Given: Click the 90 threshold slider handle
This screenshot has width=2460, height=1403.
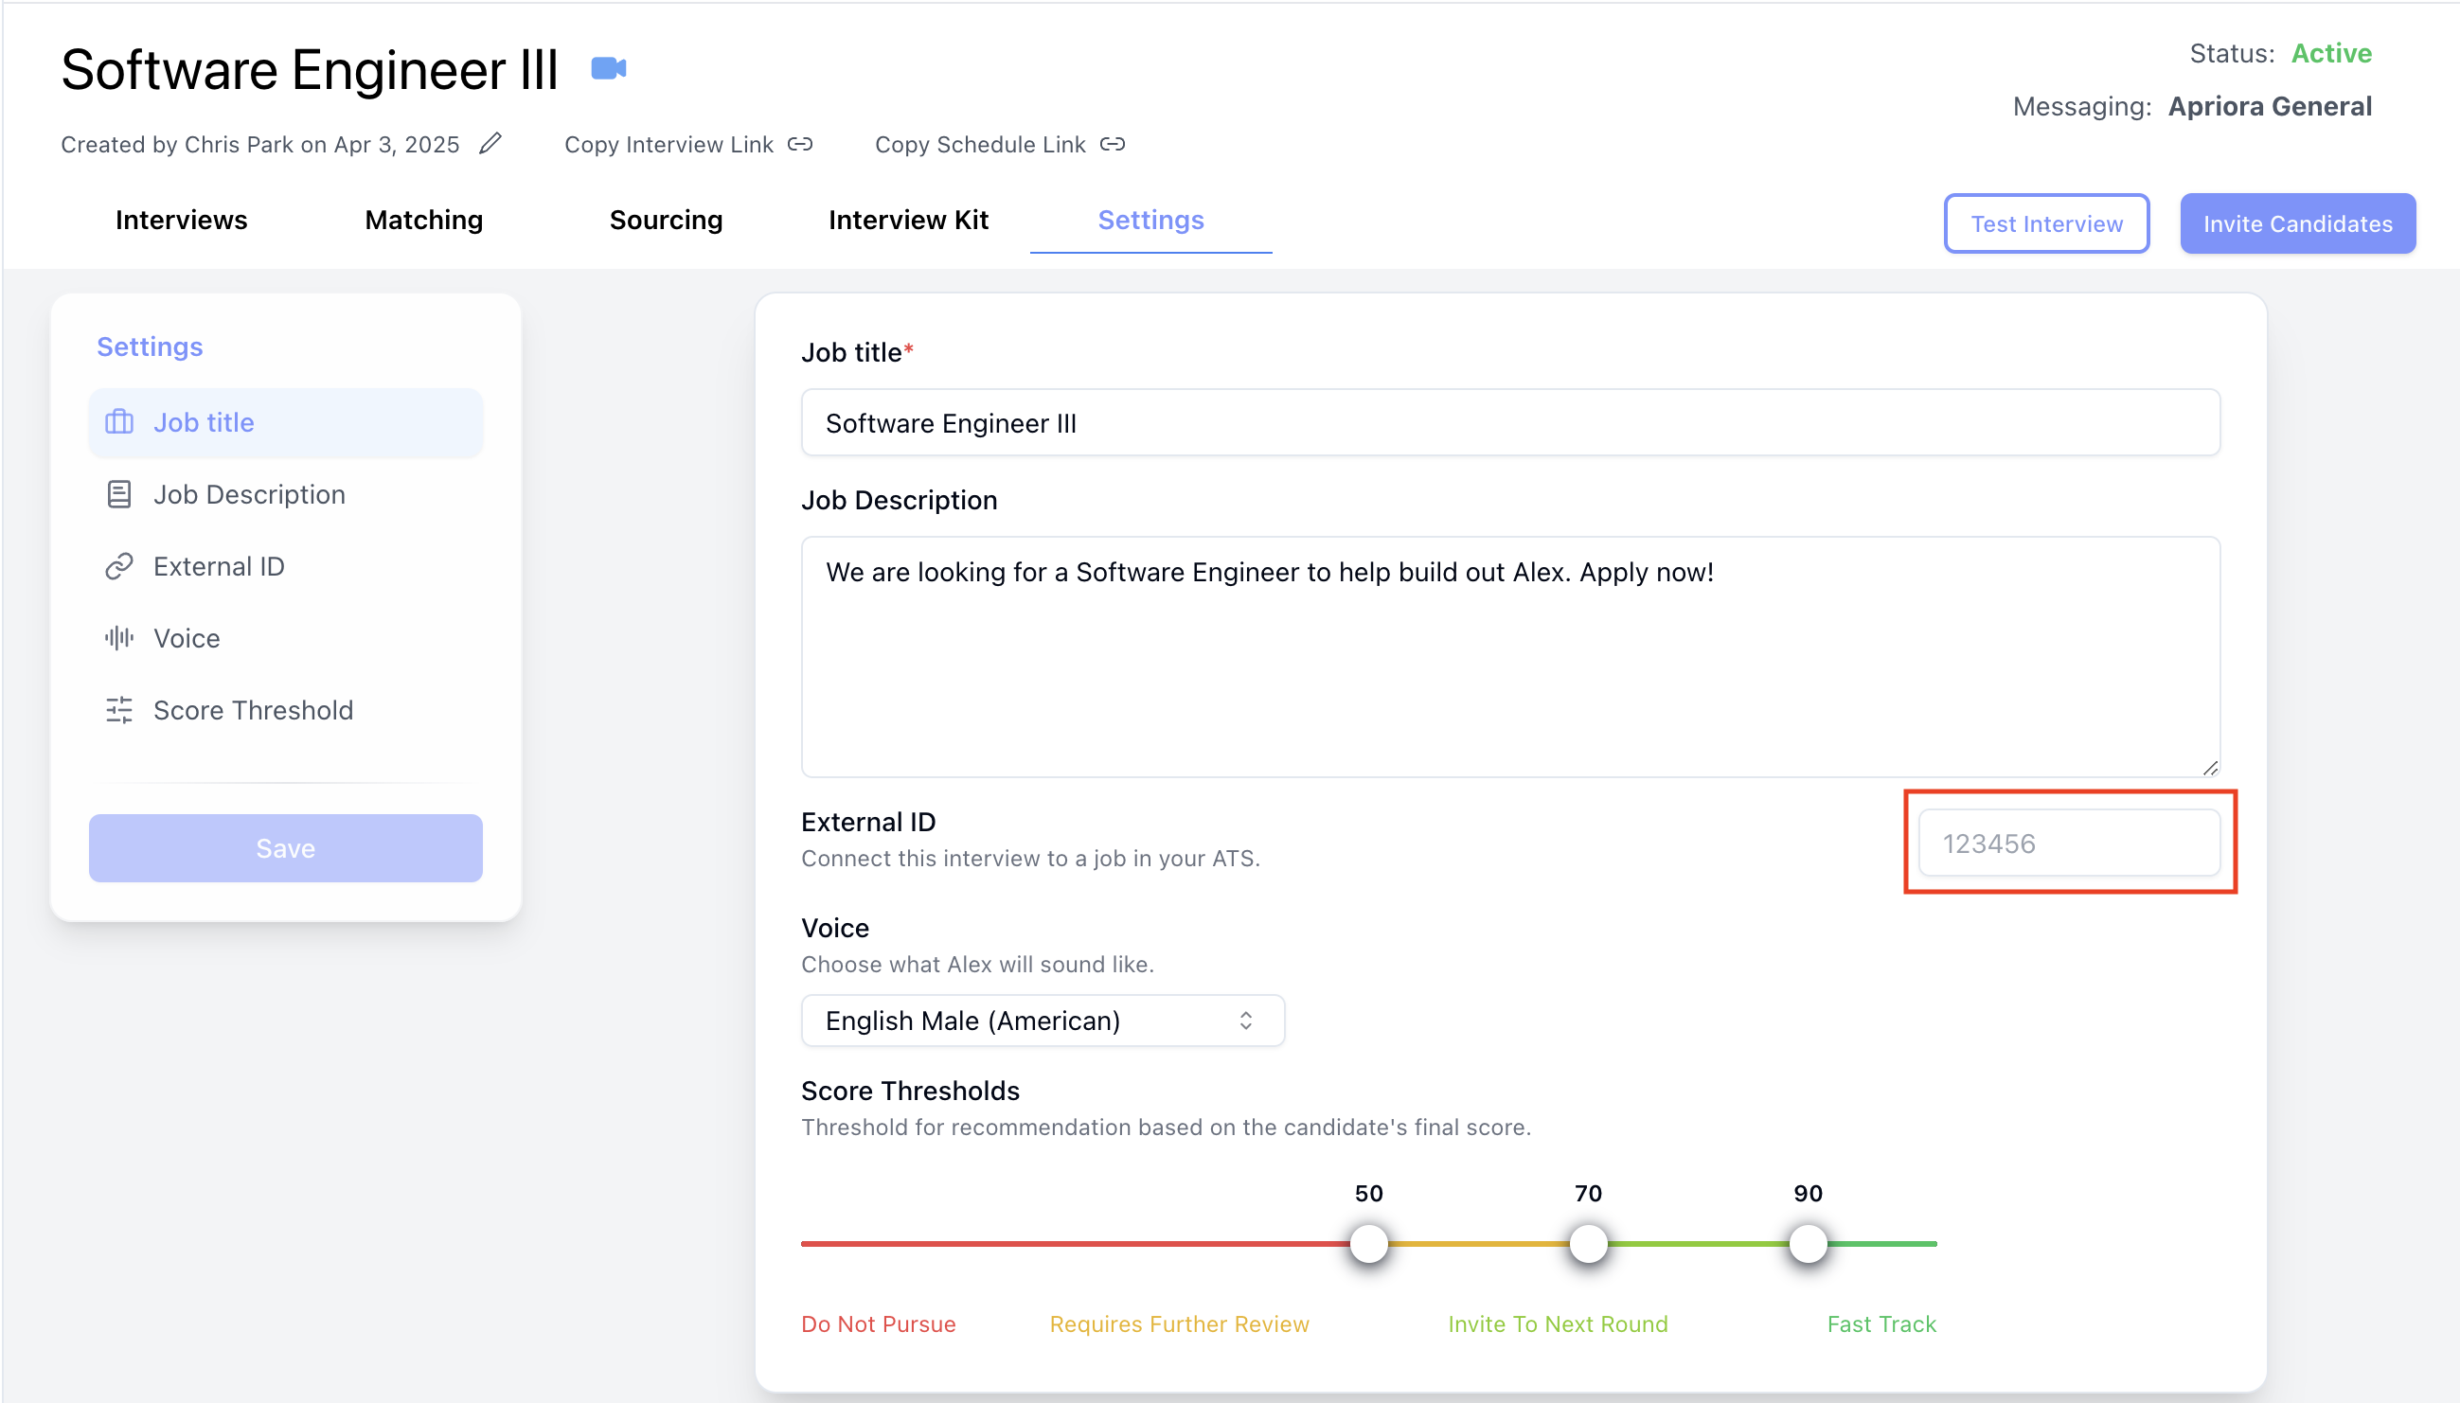Looking at the screenshot, I should (1808, 1243).
